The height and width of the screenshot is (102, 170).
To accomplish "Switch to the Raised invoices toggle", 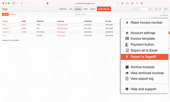I will pyautogui.click(x=5, y=14).
